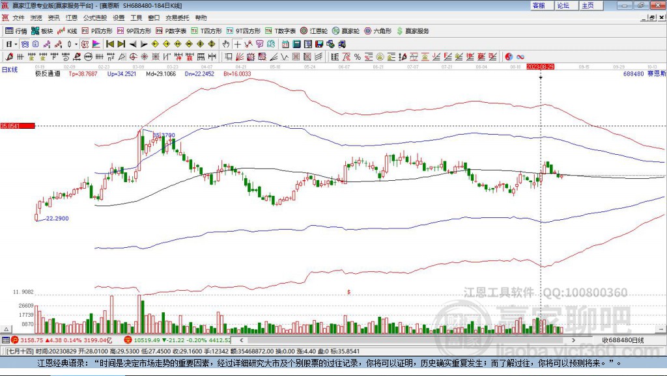667x376 pixels.
Task: Click the purple flag indicator icon
Action: click(96, 44)
